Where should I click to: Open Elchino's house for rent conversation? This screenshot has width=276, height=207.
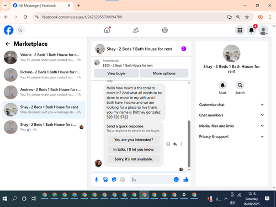(44, 75)
